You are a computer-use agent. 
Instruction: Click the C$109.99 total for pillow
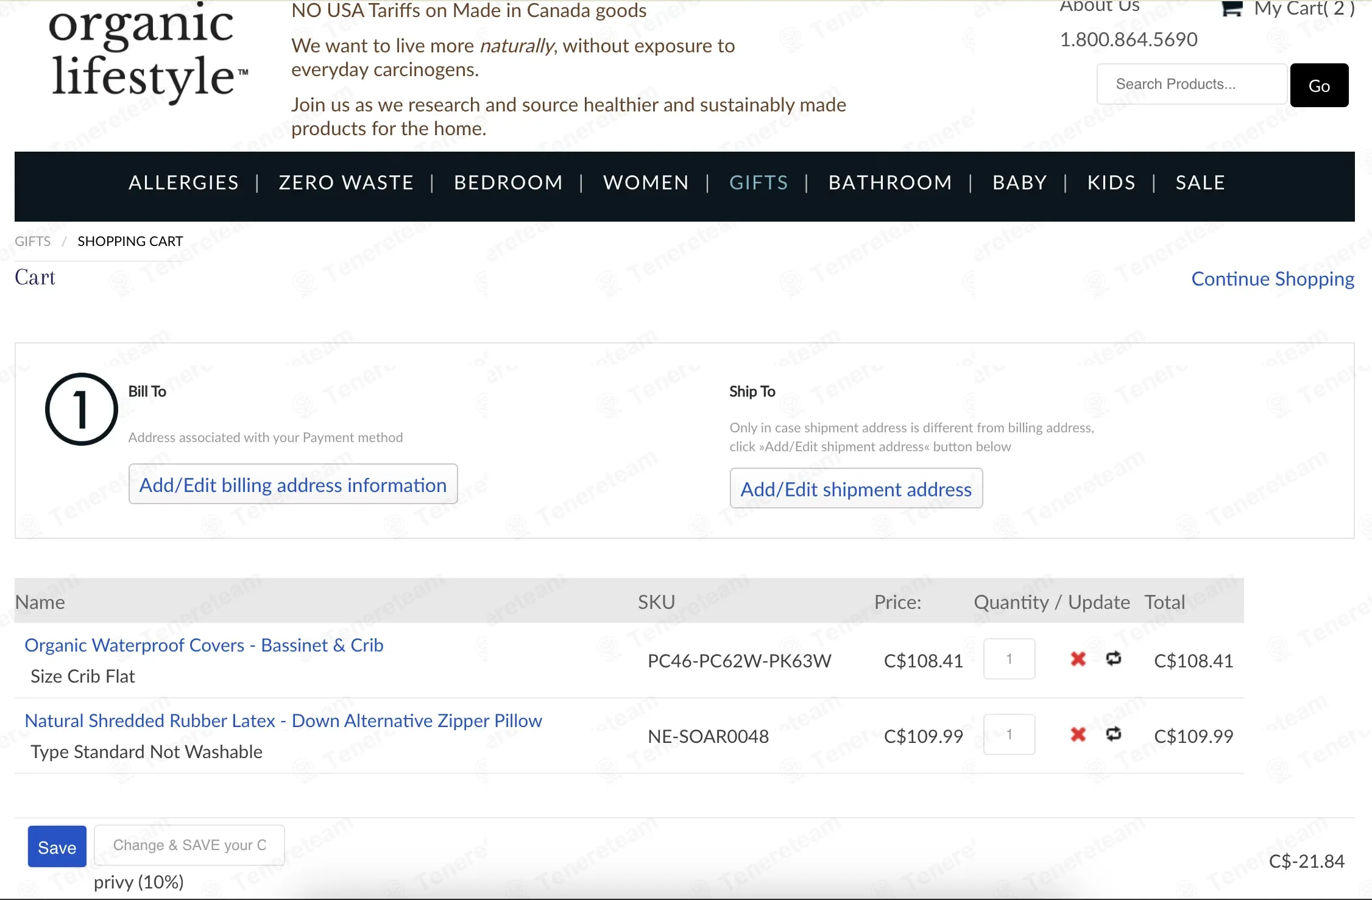[1193, 736]
